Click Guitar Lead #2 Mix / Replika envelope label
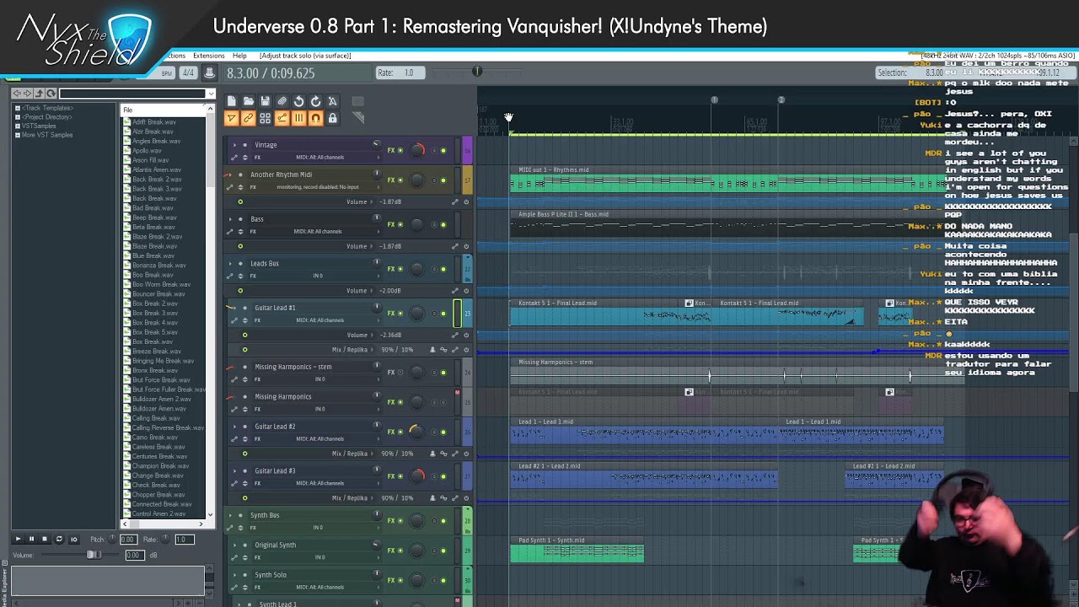Image resolution: width=1079 pixels, height=607 pixels. pyautogui.click(x=350, y=454)
